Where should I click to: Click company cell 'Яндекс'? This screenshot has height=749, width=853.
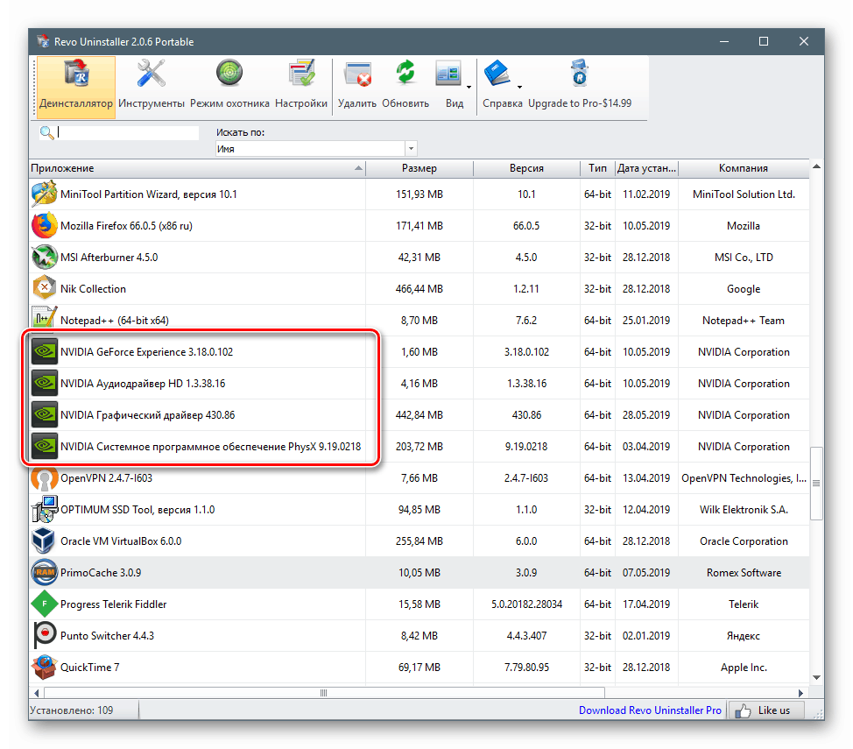tap(744, 636)
